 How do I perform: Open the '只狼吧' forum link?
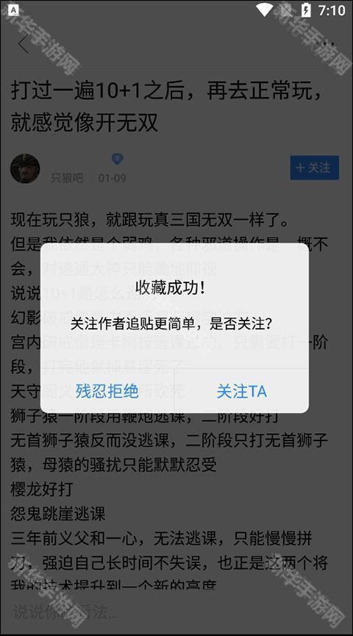[x=67, y=178]
